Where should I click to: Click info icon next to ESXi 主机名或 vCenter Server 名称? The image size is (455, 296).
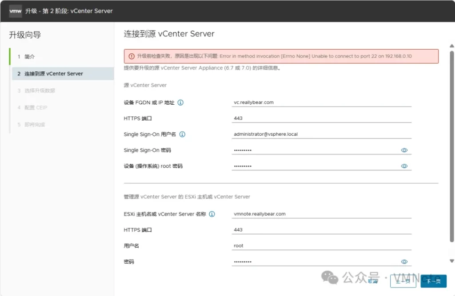point(212,214)
